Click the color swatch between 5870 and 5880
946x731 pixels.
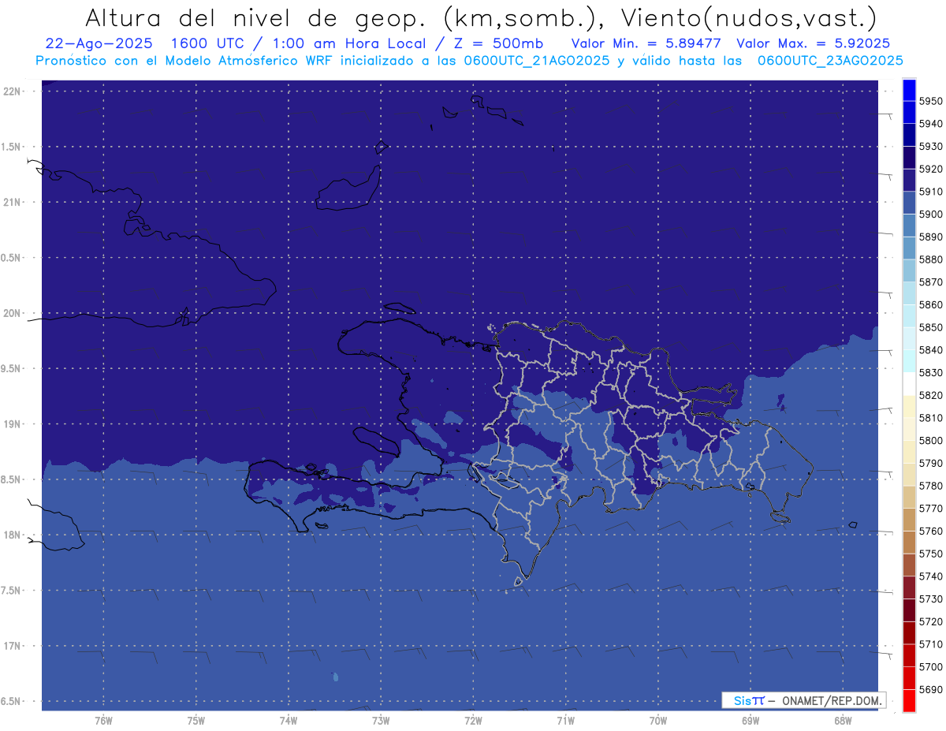coord(909,270)
